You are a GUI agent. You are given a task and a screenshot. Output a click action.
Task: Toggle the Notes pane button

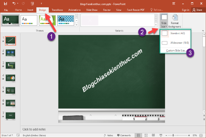pyautogui.click(x=108, y=135)
